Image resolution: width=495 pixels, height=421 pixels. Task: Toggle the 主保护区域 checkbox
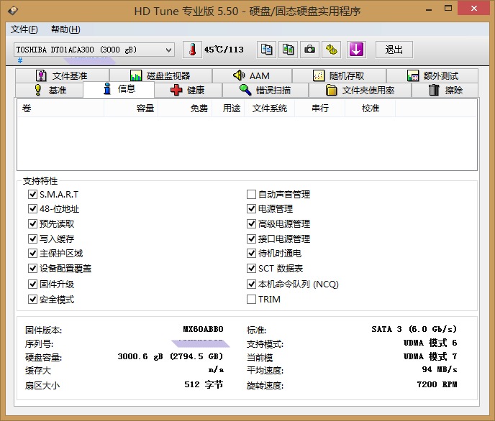coord(33,253)
